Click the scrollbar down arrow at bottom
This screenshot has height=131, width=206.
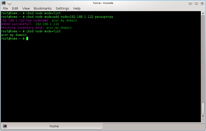203,120
